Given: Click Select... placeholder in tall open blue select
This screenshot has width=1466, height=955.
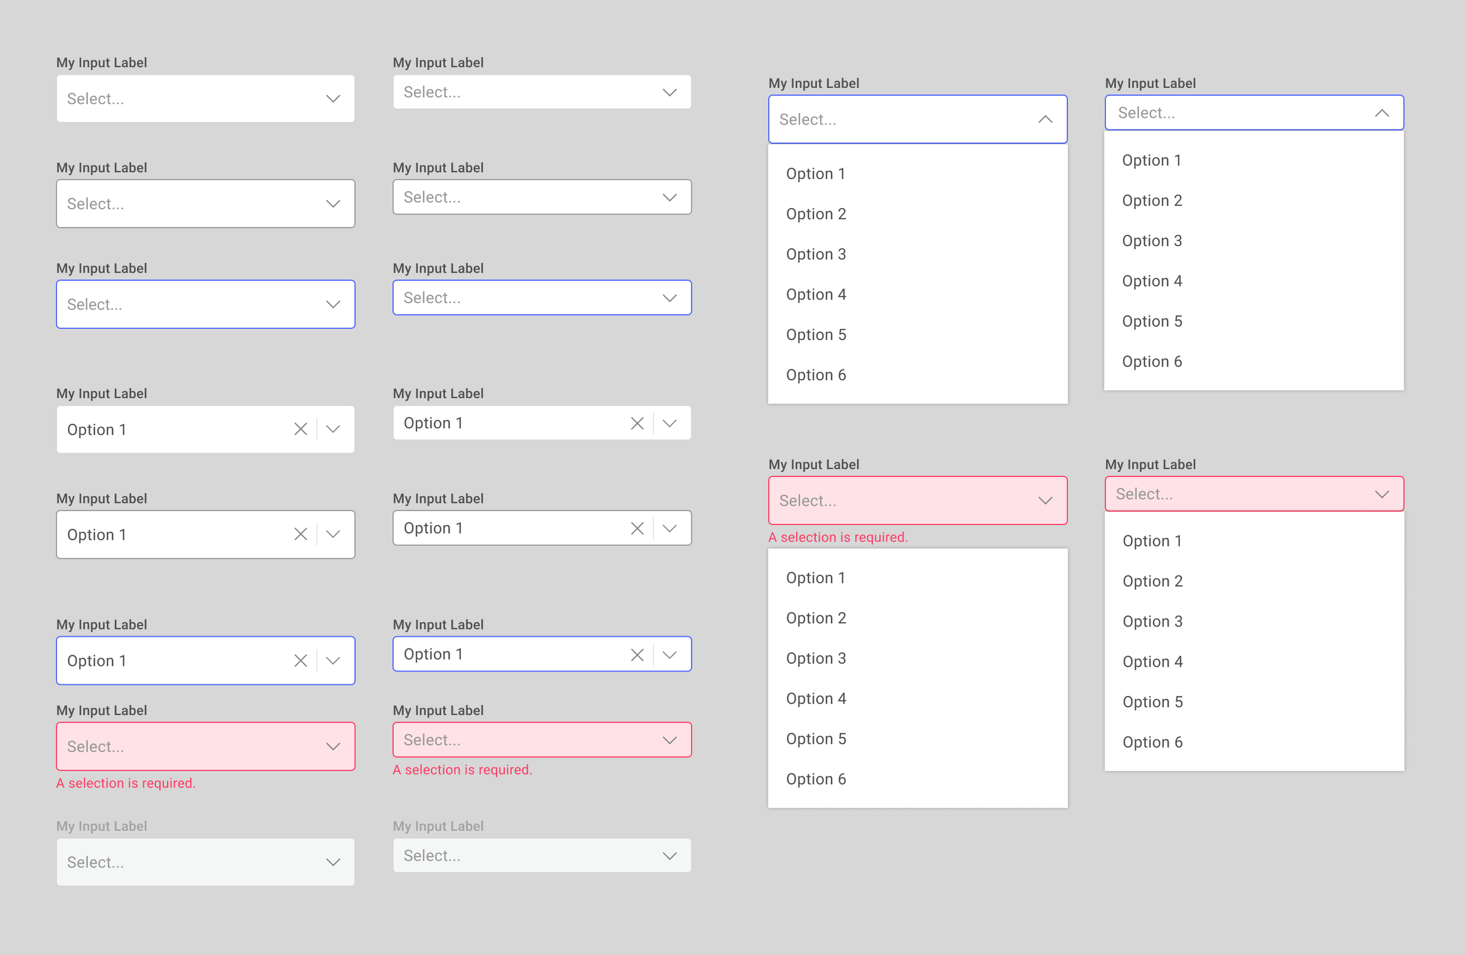Looking at the screenshot, I should click(x=807, y=119).
